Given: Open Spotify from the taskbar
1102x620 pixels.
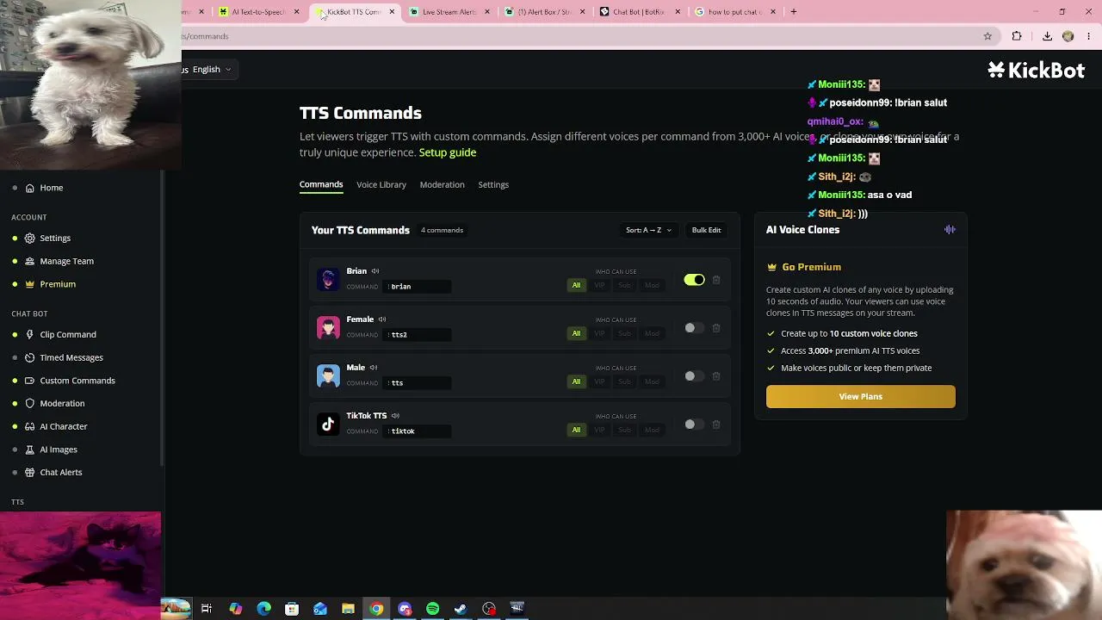Looking at the screenshot, I should pyautogui.click(x=433, y=609).
